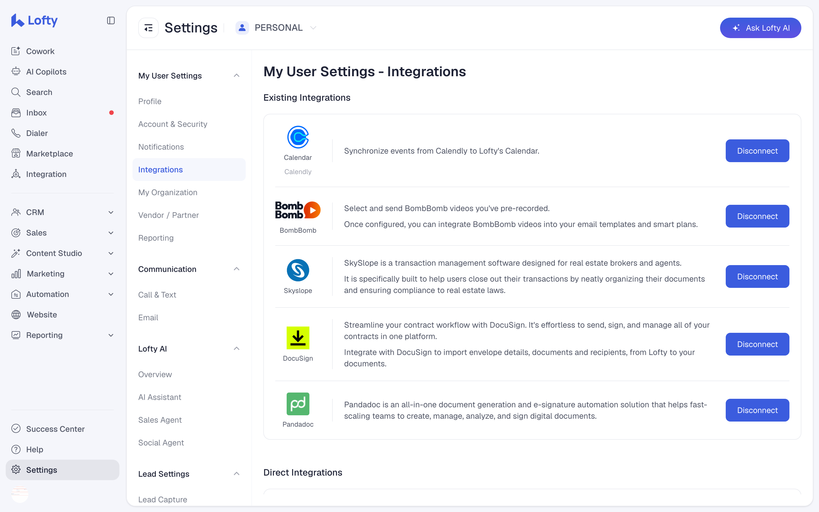This screenshot has height=512, width=819.
Task: Open the Marketplace store icon
Action: click(x=16, y=153)
